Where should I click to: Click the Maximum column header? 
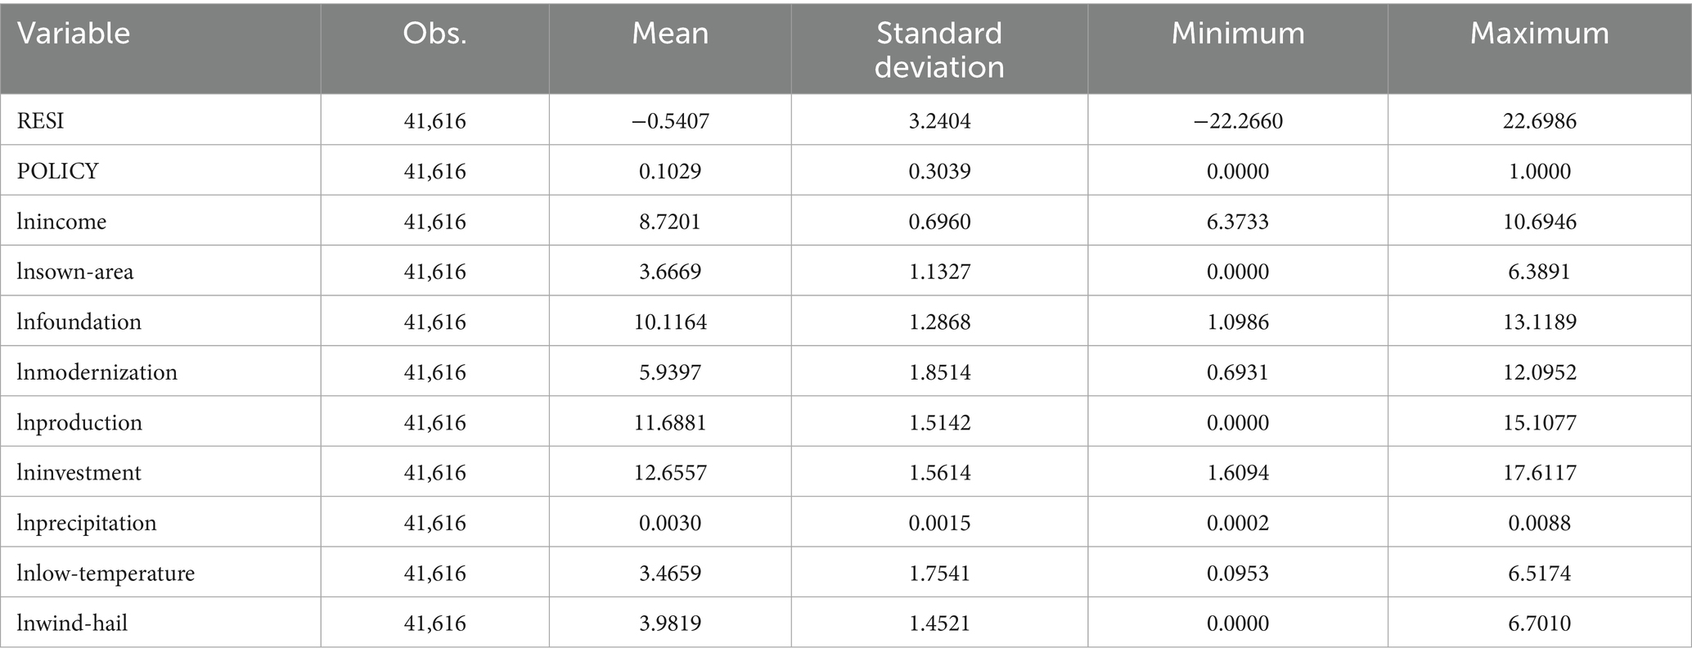point(1539,34)
